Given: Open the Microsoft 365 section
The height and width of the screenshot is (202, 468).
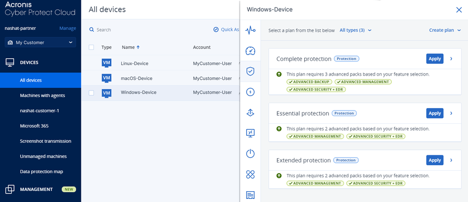Looking at the screenshot, I should [x=34, y=126].
